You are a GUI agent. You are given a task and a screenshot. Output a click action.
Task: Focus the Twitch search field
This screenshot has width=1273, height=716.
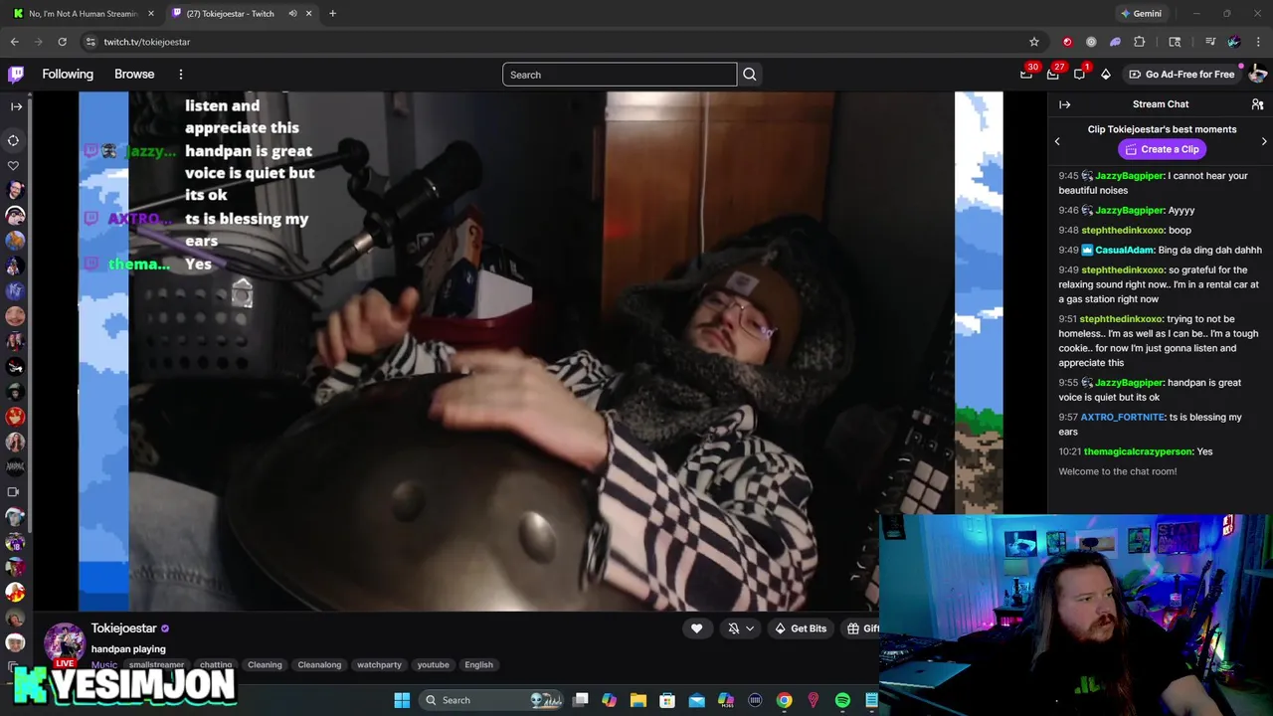(620, 75)
